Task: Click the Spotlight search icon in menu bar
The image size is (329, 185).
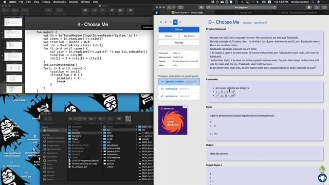Action: point(313,2)
